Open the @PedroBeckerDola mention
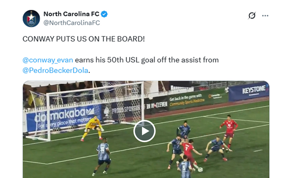Viewport: 289px width, 178px height. click(x=55, y=70)
